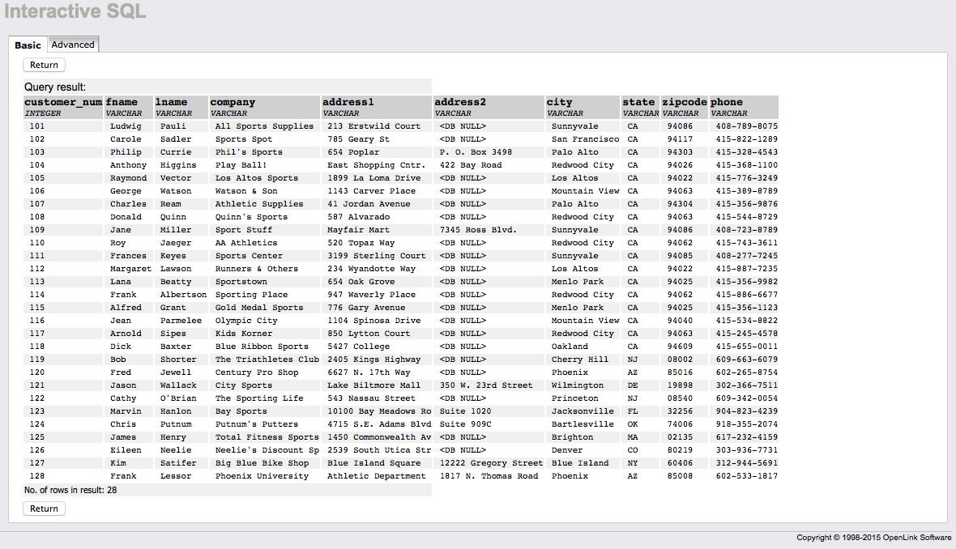Click the phone column header
The width and height of the screenshot is (956, 549).
click(x=727, y=102)
